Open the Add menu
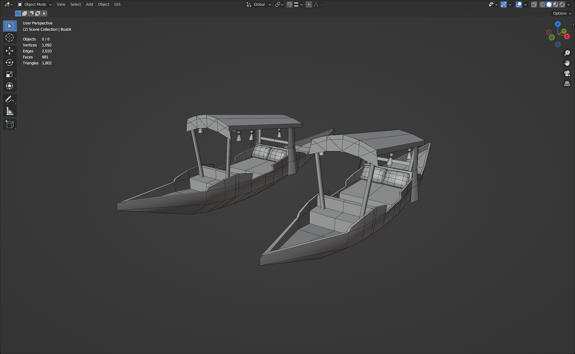575x354 pixels. tap(89, 4)
